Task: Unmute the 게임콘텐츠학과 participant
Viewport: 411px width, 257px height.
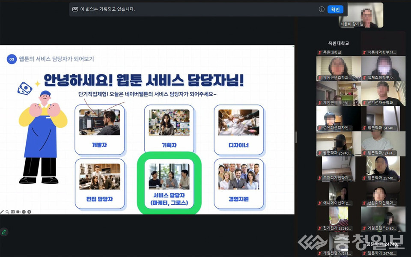Action: coord(320,78)
